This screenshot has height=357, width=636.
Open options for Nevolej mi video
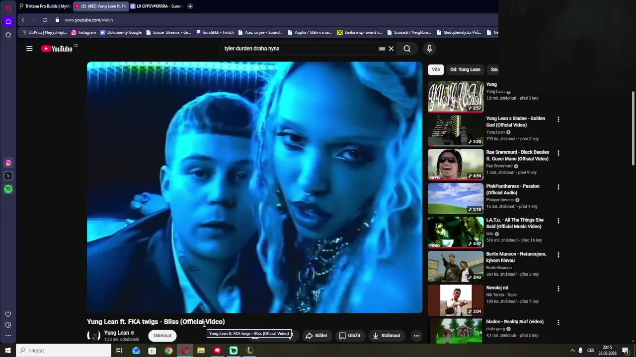[x=558, y=289]
